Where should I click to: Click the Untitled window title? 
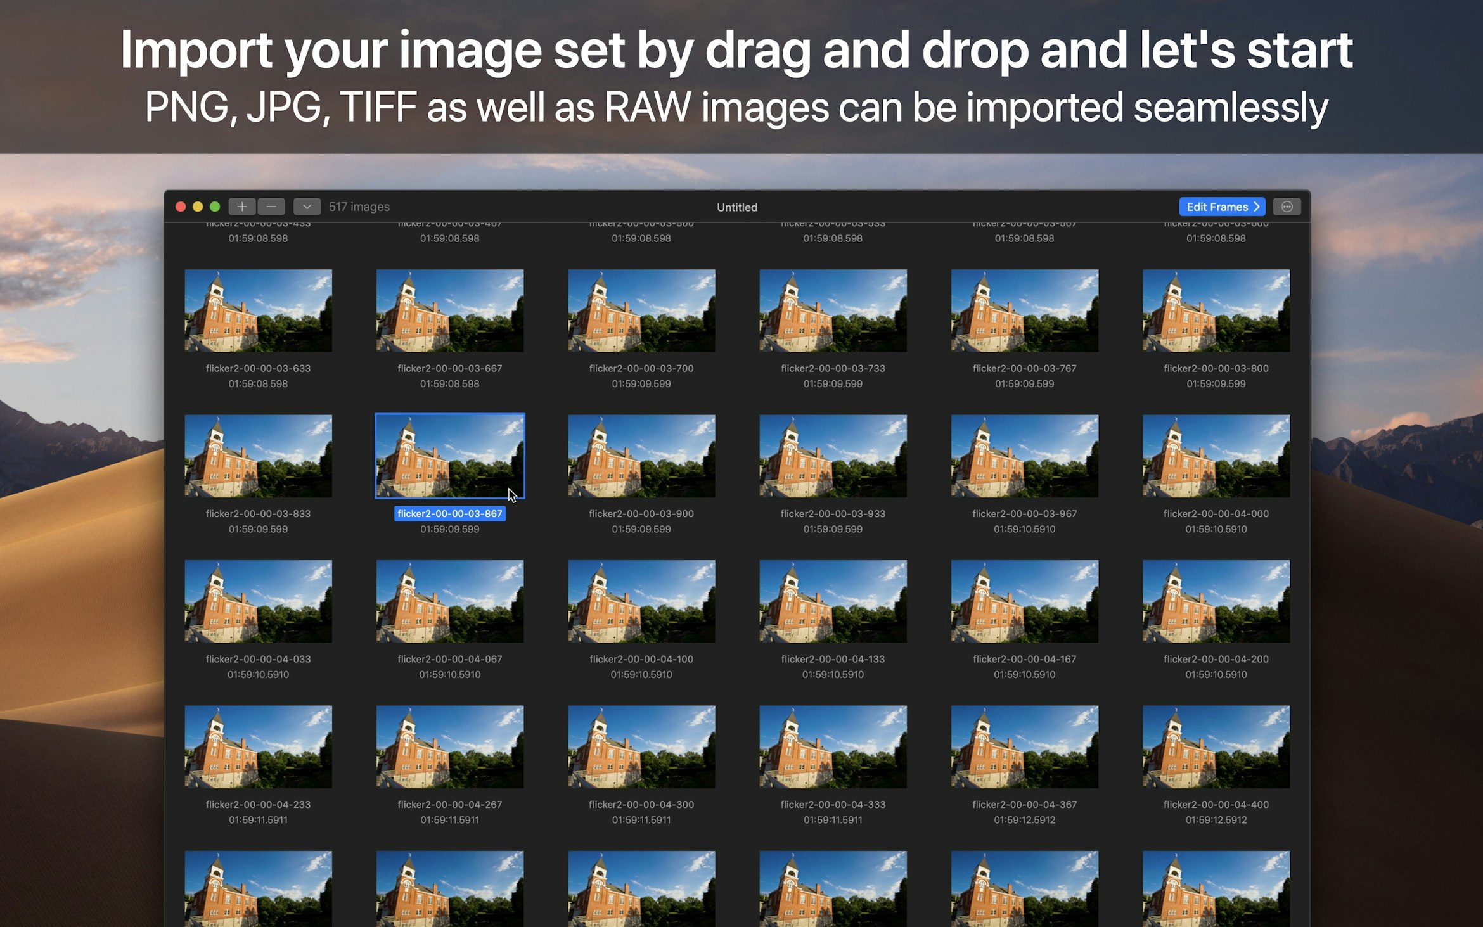pos(736,207)
